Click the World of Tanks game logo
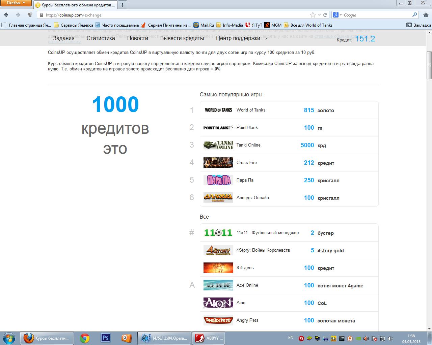The width and height of the screenshot is (432, 345). [x=218, y=110]
